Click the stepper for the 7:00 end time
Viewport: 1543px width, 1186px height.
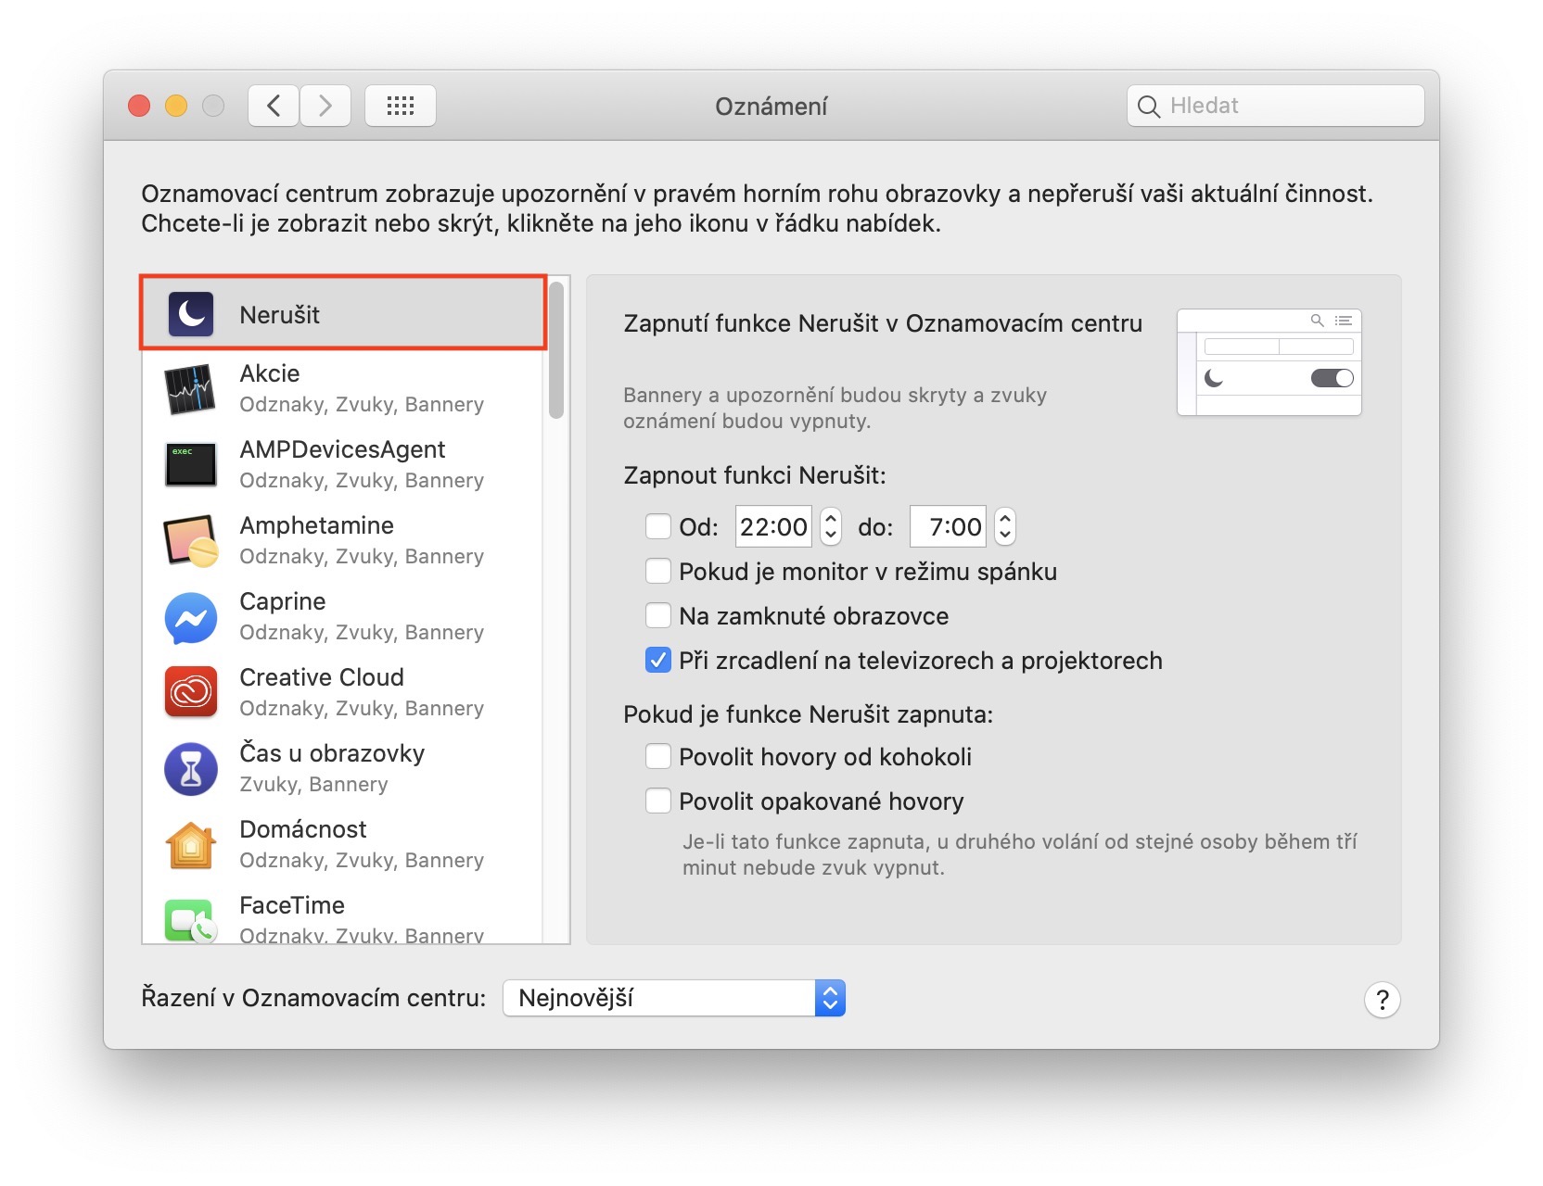1005,527
